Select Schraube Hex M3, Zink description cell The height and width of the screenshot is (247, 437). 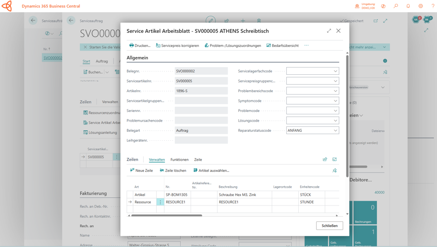(x=244, y=194)
